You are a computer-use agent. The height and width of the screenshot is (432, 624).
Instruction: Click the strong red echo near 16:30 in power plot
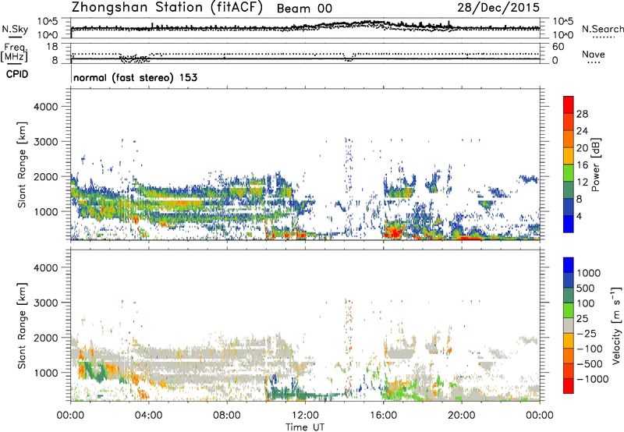(x=394, y=232)
